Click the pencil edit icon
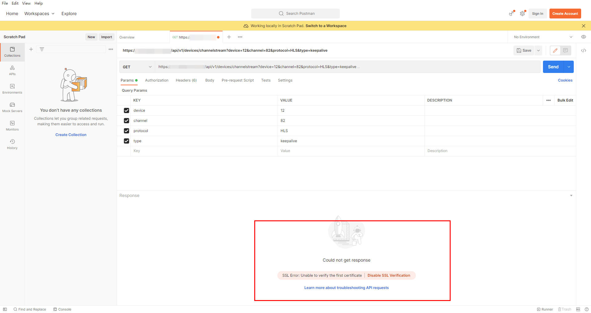 tap(555, 50)
